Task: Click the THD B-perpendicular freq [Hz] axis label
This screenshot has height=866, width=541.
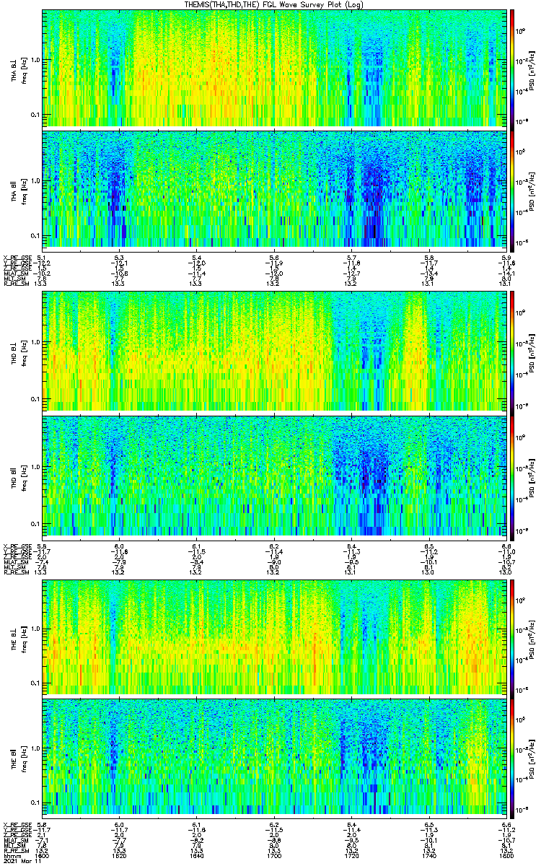Action: pos(23,352)
